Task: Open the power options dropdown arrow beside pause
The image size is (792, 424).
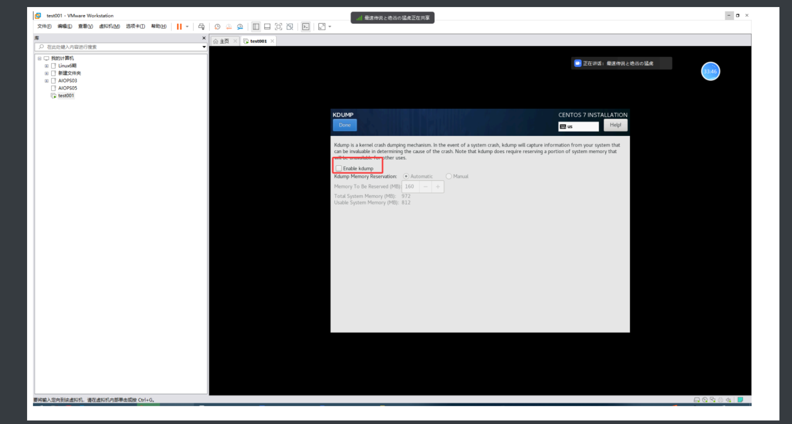Action: click(x=187, y=27)
